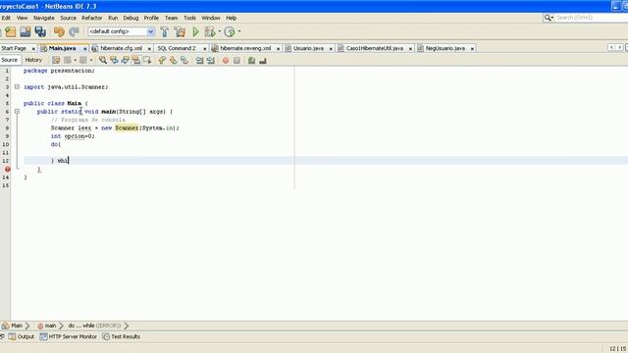Click the Build Project hammer icon
The image size is (628, 353).
[164, 31]
